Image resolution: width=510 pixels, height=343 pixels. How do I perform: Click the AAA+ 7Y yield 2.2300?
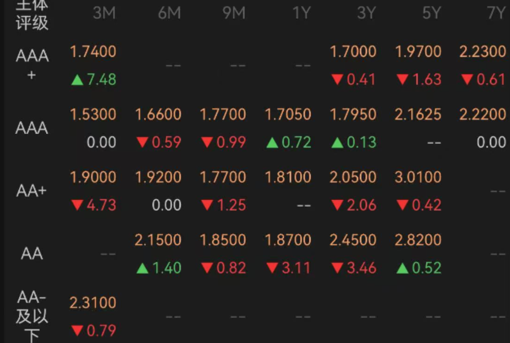pos(483,52)
